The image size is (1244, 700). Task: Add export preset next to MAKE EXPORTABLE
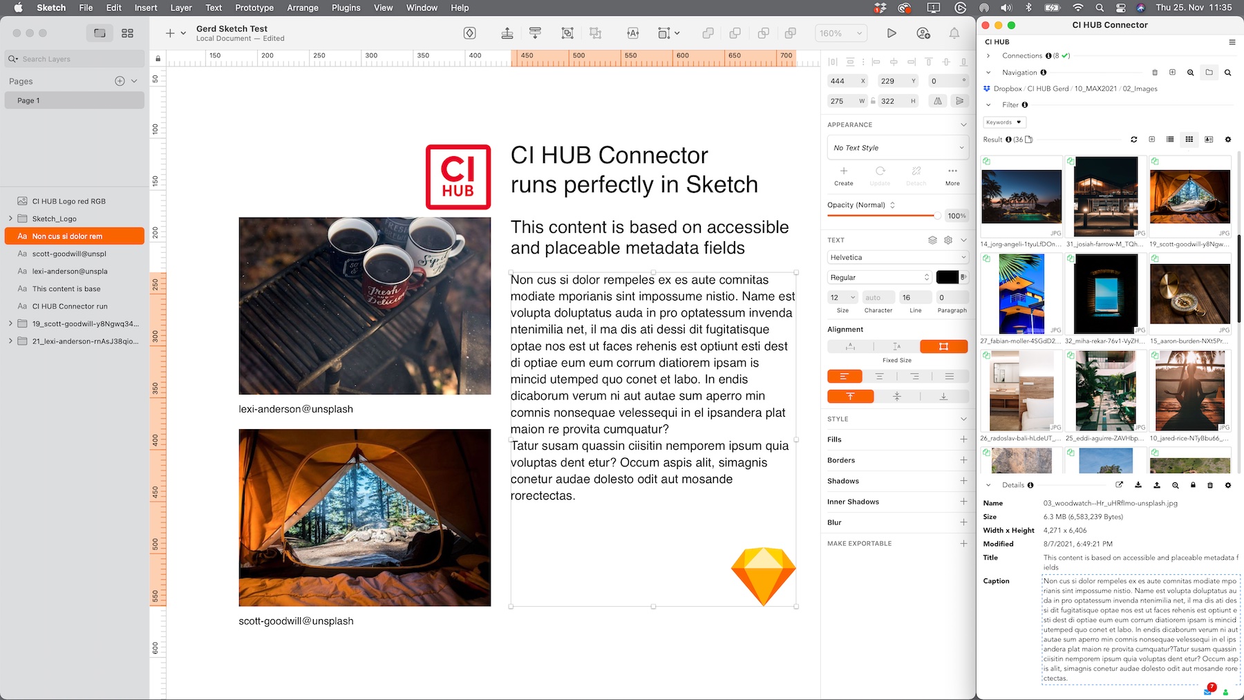[963, 544]
